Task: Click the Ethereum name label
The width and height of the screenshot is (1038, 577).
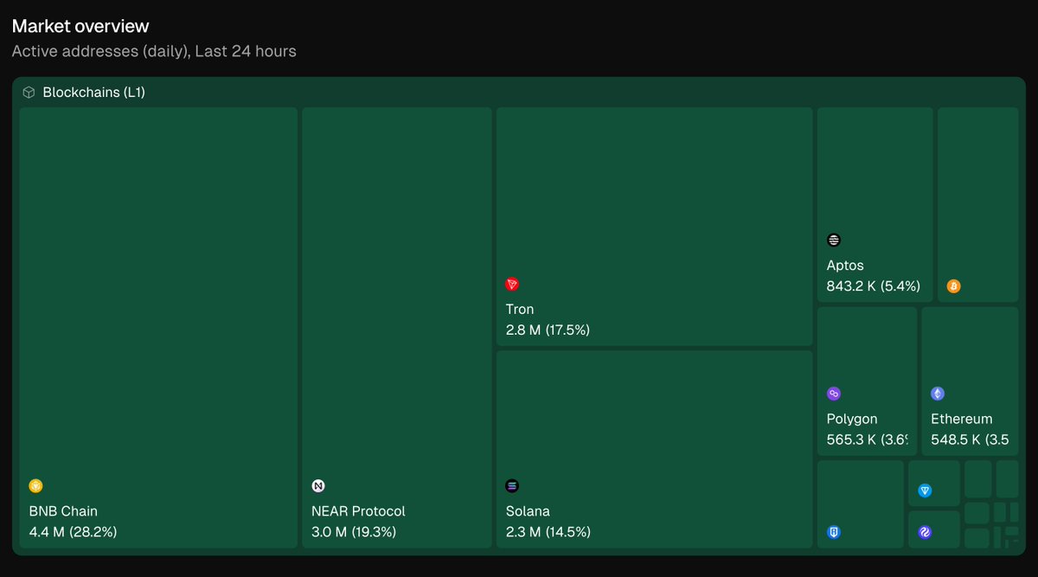Action: click(962, 419)
